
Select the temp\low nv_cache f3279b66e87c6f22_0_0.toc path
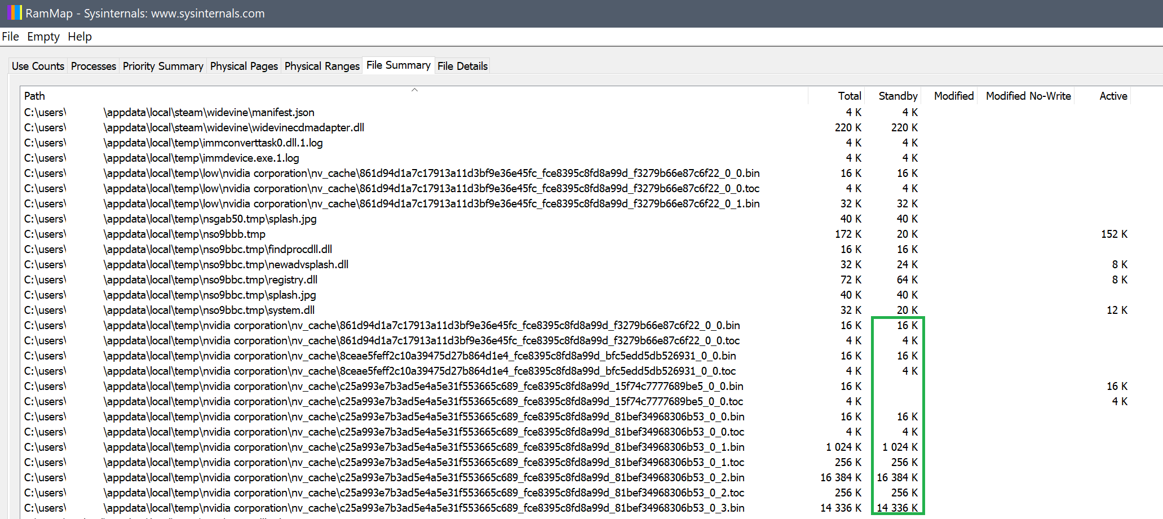pyautogui.click(x=392, y=188)
